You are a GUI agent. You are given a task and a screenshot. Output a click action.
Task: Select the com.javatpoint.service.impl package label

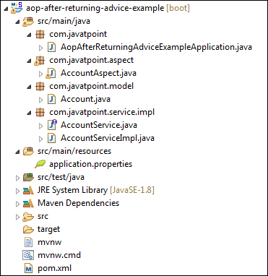tap(102, 112)
